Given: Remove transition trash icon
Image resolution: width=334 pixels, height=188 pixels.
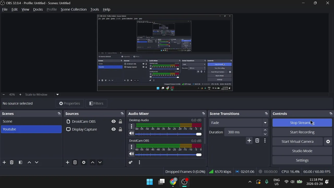Looking at the screenshot, I should coord(257,140).
